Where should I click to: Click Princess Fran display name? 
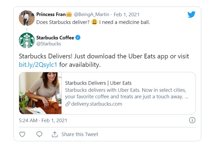(x=51, y=14)
